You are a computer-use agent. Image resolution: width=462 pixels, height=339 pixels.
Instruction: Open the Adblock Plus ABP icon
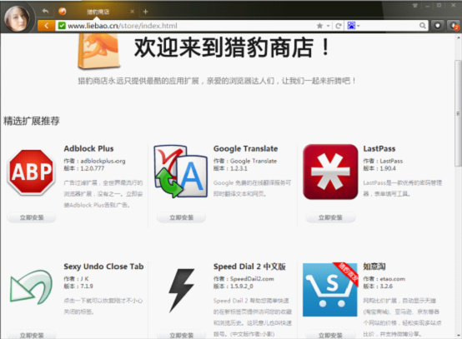32,172
